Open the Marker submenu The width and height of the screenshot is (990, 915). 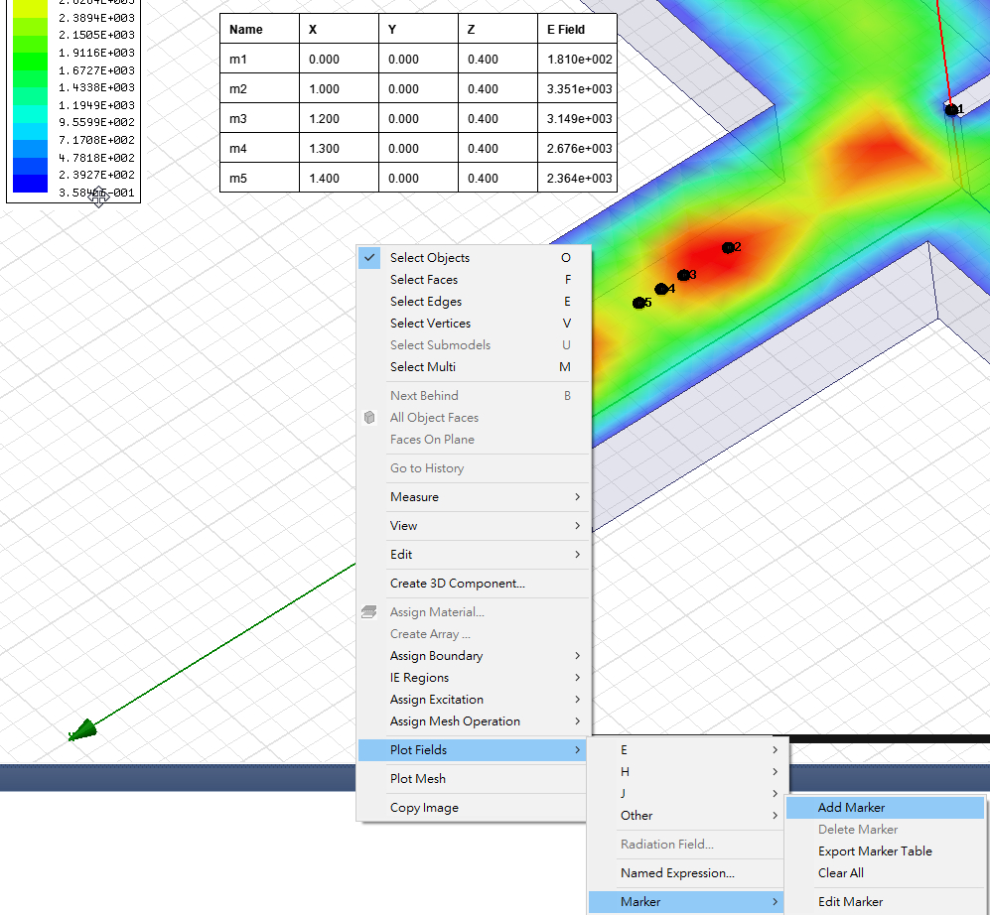pos(687,902)
